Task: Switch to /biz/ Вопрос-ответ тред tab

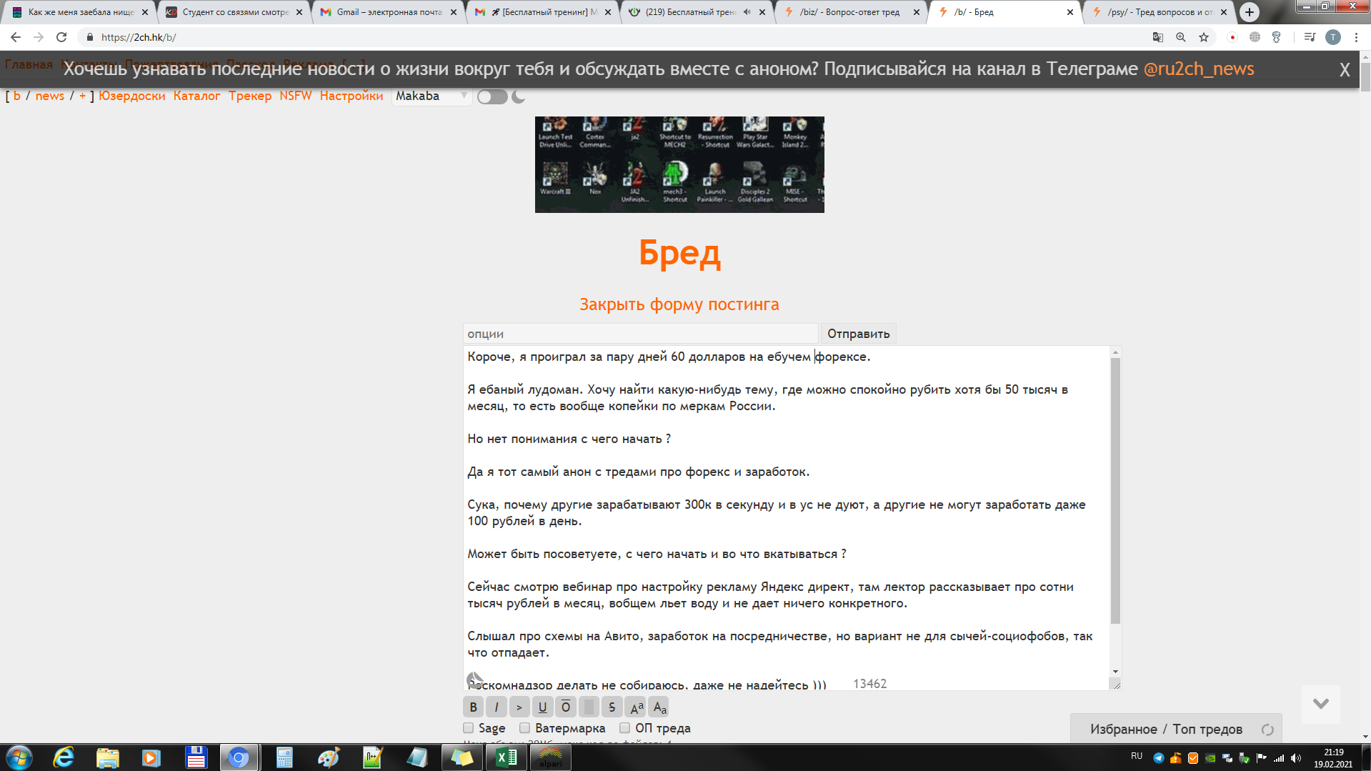Action: (x=850, y=12)
